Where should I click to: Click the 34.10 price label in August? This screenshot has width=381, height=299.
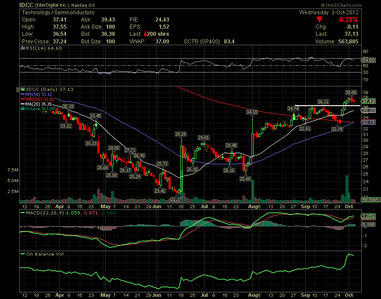coord(252,112)
